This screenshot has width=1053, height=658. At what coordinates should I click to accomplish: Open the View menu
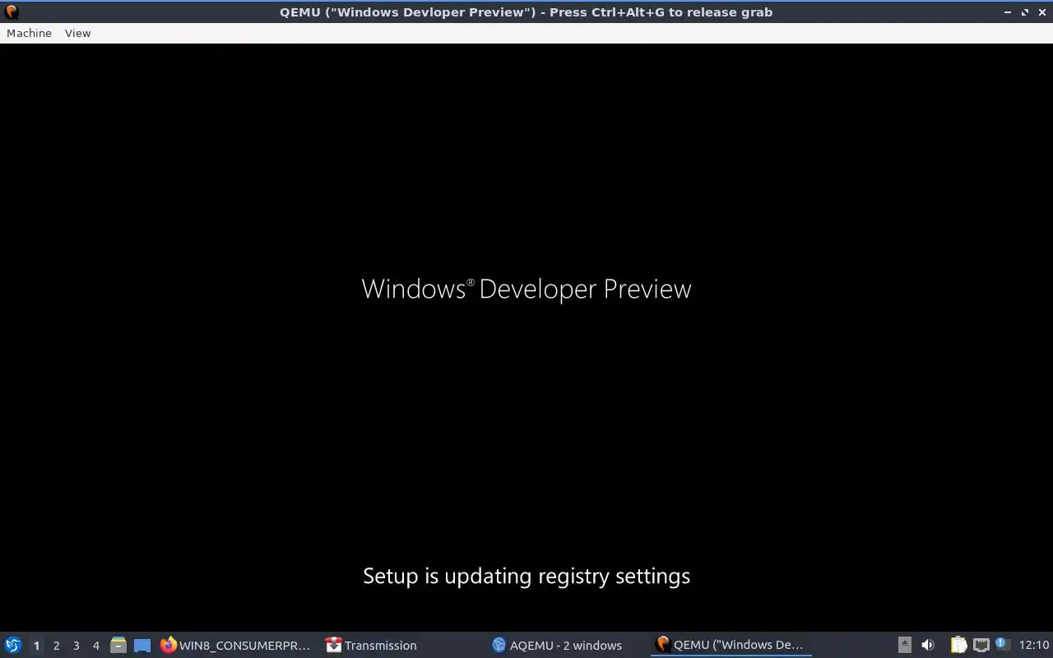pyautogui.click(x=77, y=33)
